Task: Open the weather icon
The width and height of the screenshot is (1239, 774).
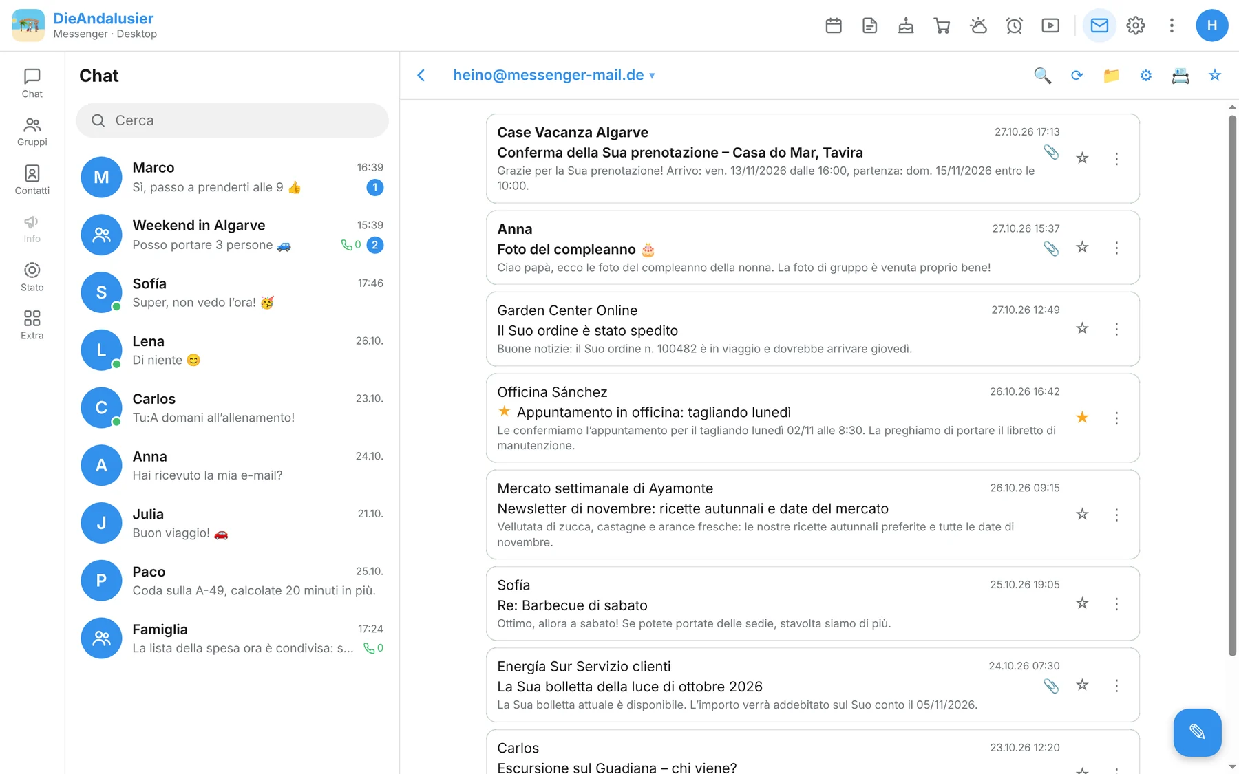Action: 978,25
